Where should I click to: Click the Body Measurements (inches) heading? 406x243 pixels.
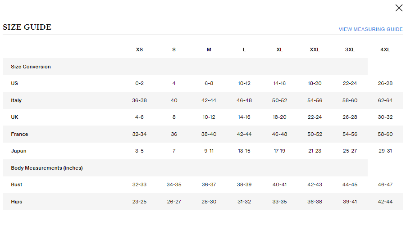click(47, 168)
